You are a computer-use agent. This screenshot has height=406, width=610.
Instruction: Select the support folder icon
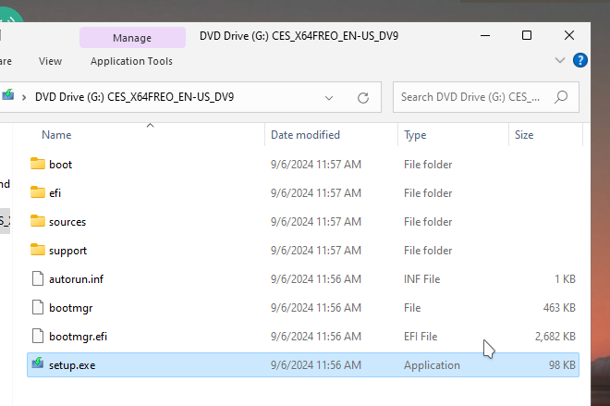(x=38, y=250)
